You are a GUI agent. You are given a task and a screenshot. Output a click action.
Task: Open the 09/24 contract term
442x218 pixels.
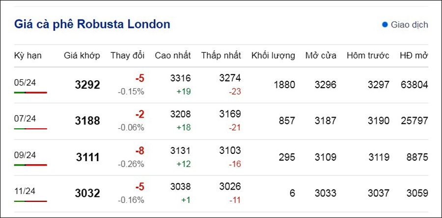pos(25,155)
